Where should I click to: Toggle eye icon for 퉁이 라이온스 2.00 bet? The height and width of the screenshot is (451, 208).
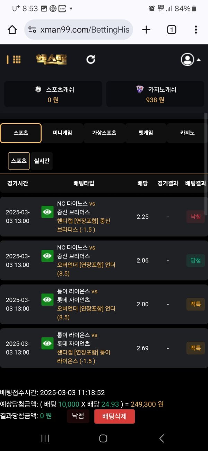[47, 299]
